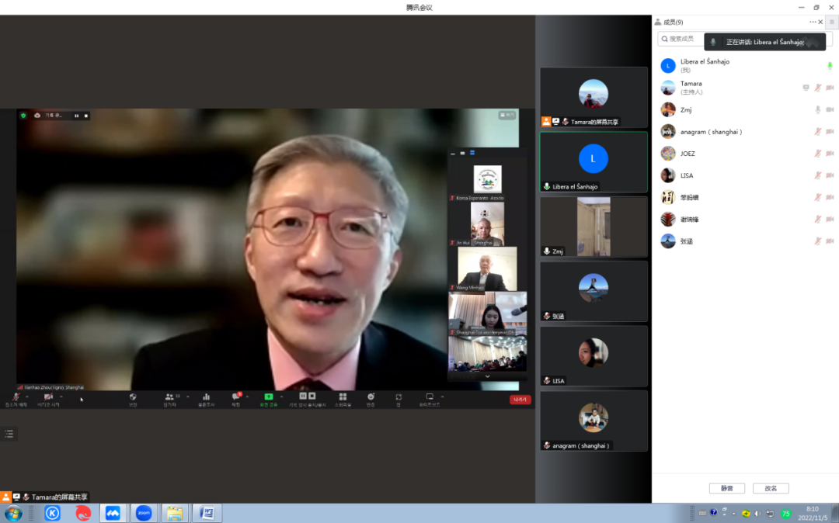Select Korea Esperanto-Asocio video thumbnail

click(x=487, y=180)
